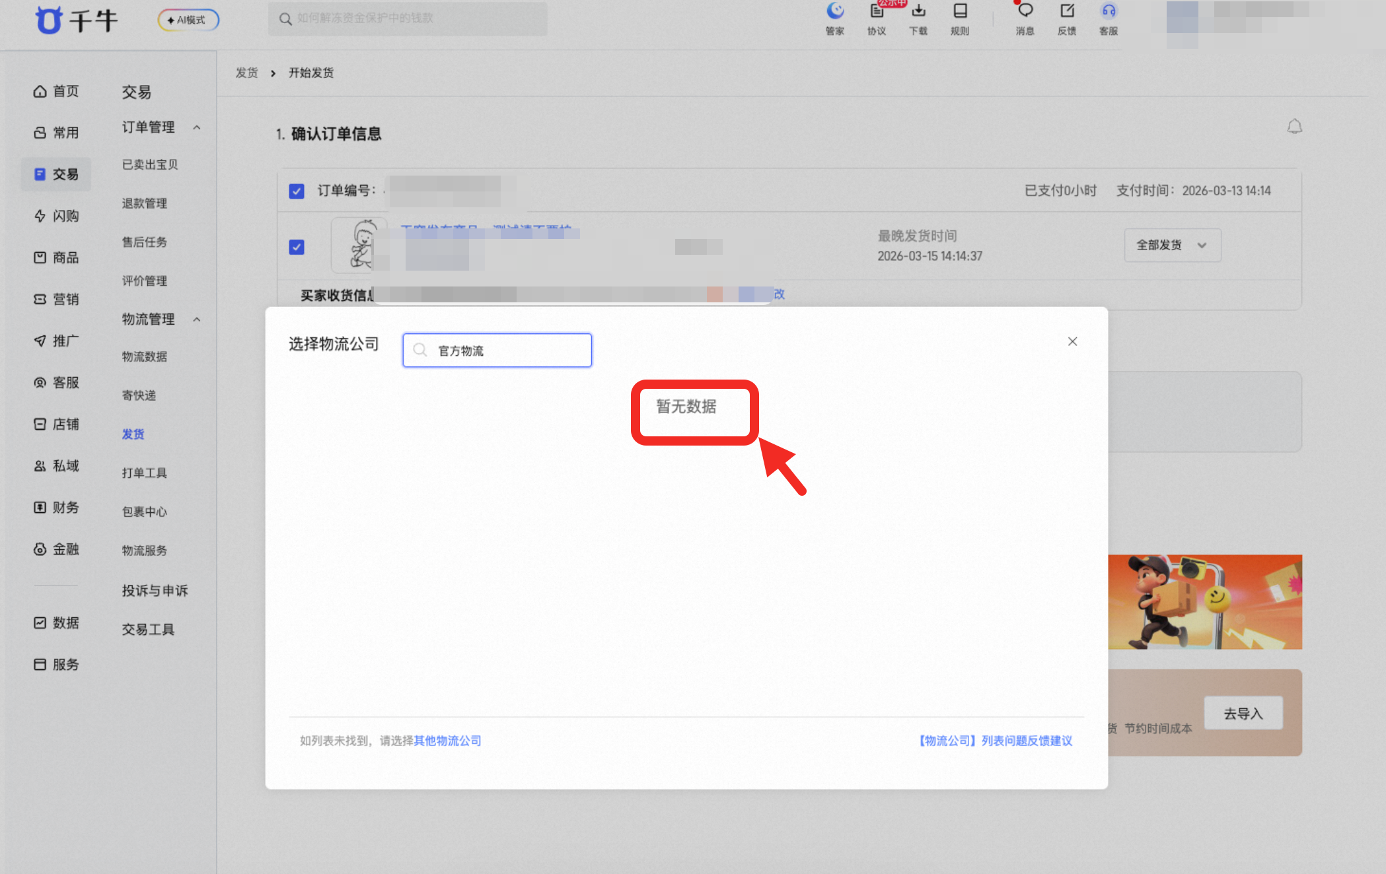Open 常用 in the sidebar
This screenshot has height=874, width=1386.
tap(56, 133)
